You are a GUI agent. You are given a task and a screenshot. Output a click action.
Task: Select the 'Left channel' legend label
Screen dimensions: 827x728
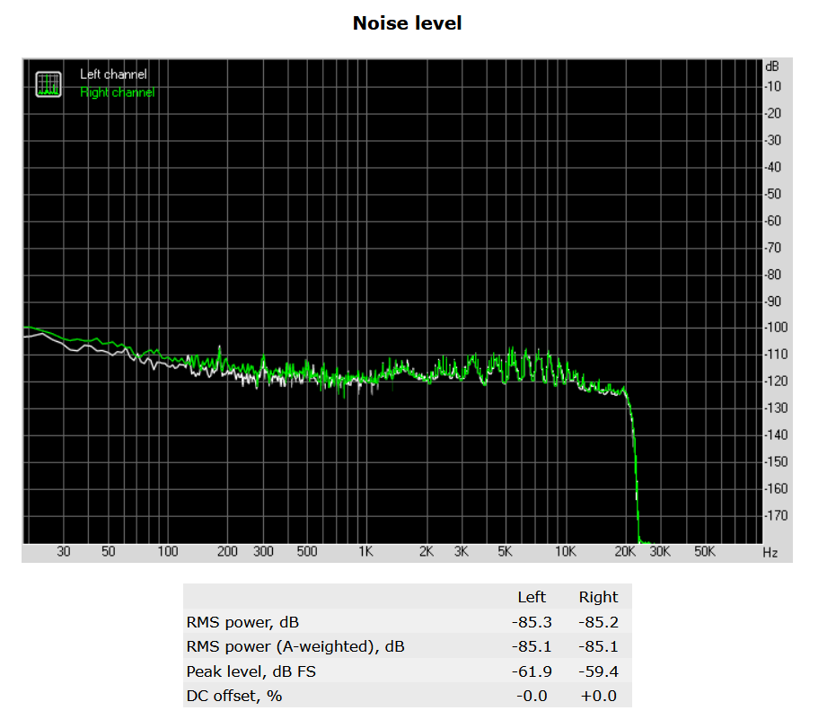tap(113, 75)
